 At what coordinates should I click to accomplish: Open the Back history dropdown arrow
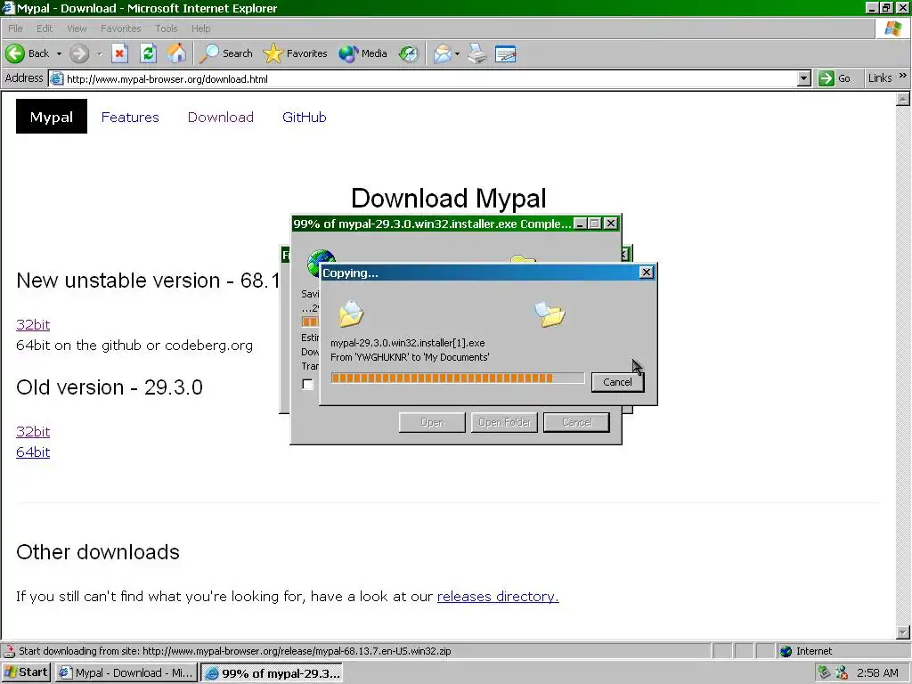click(x=59, y=53)
